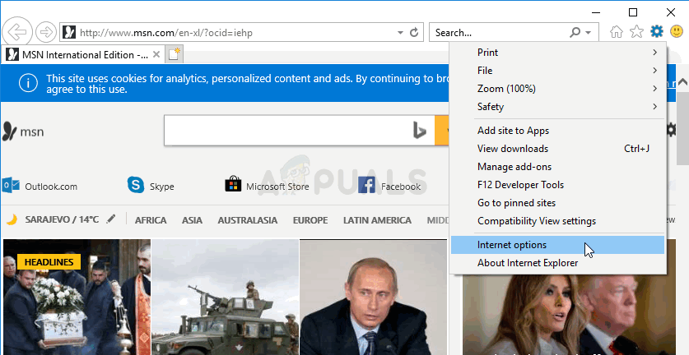Click the moon weather icon
Viewport: 689px width, 355px height.
(12, 219)
